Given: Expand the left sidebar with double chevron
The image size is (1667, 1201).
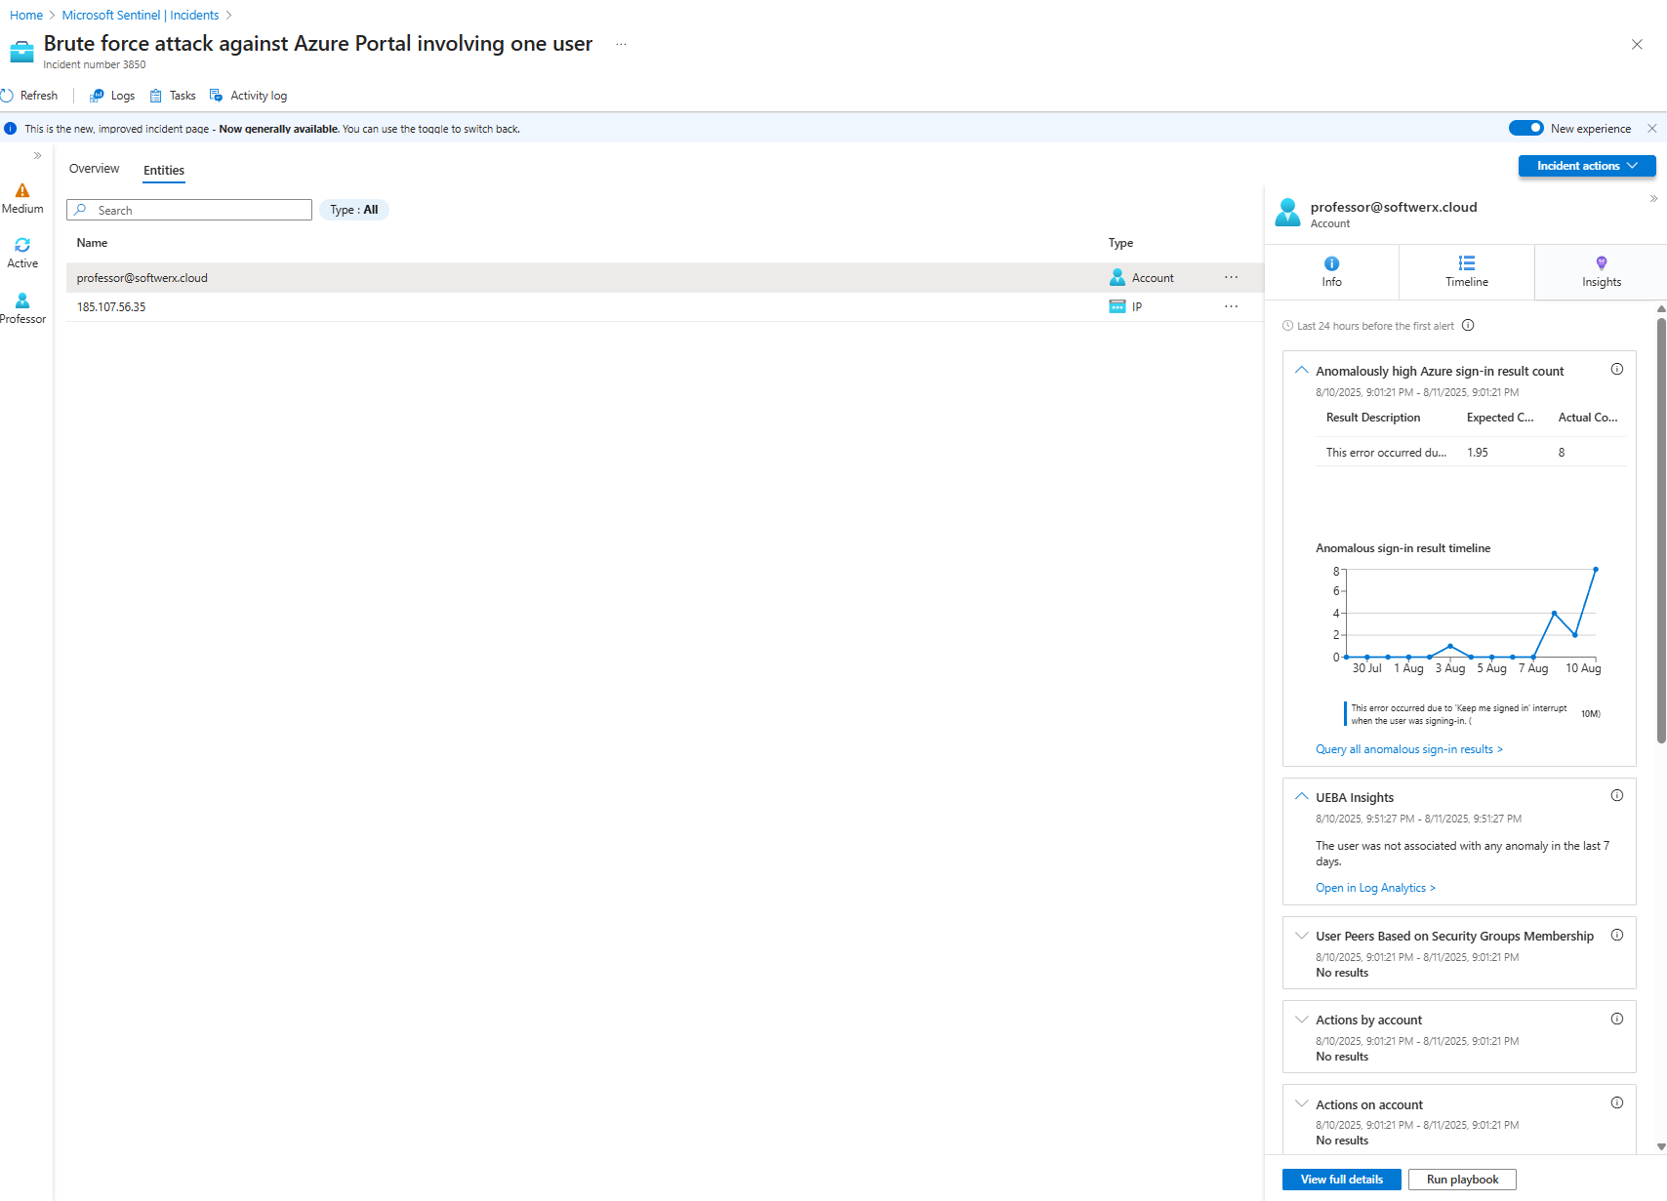Looking at the screenshot, I should 37,156.
